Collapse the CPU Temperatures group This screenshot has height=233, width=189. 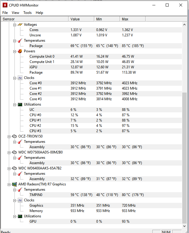pyautogui.click(x=14, y=41)
